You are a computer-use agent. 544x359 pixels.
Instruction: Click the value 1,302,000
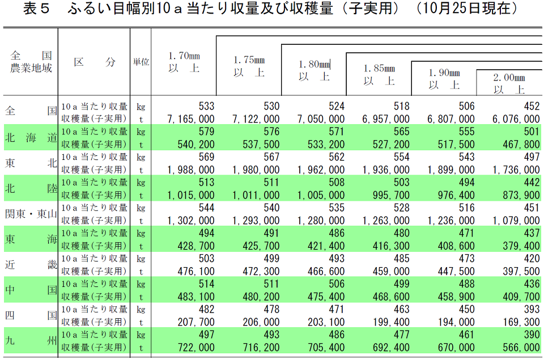click(191, 221)
